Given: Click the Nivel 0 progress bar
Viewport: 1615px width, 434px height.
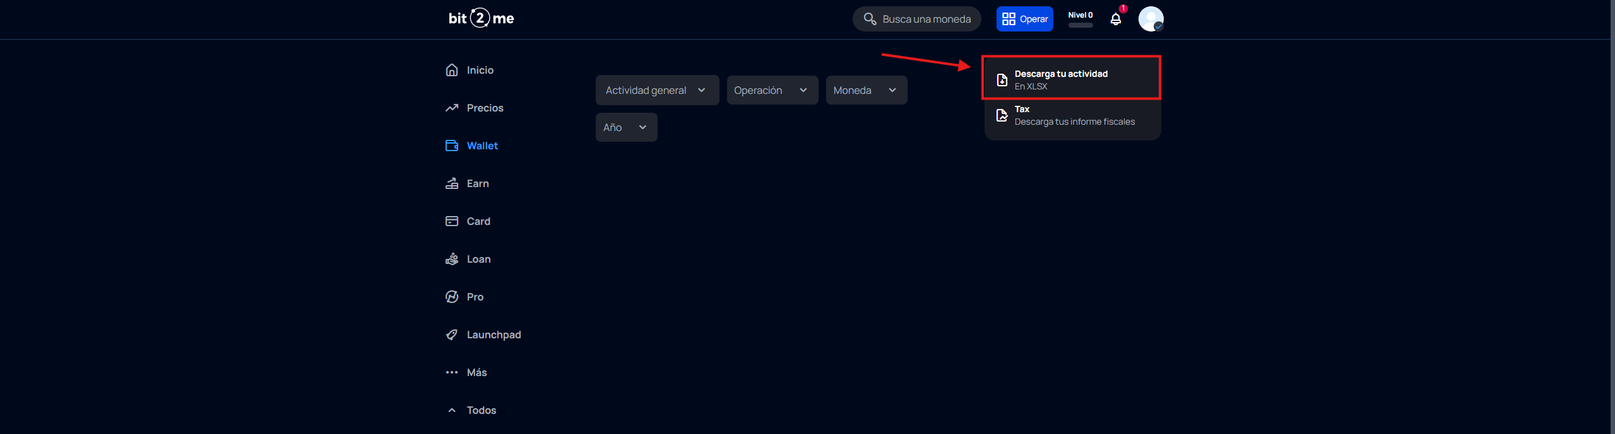Looking at the screenshot, I should click(1080, 25).
